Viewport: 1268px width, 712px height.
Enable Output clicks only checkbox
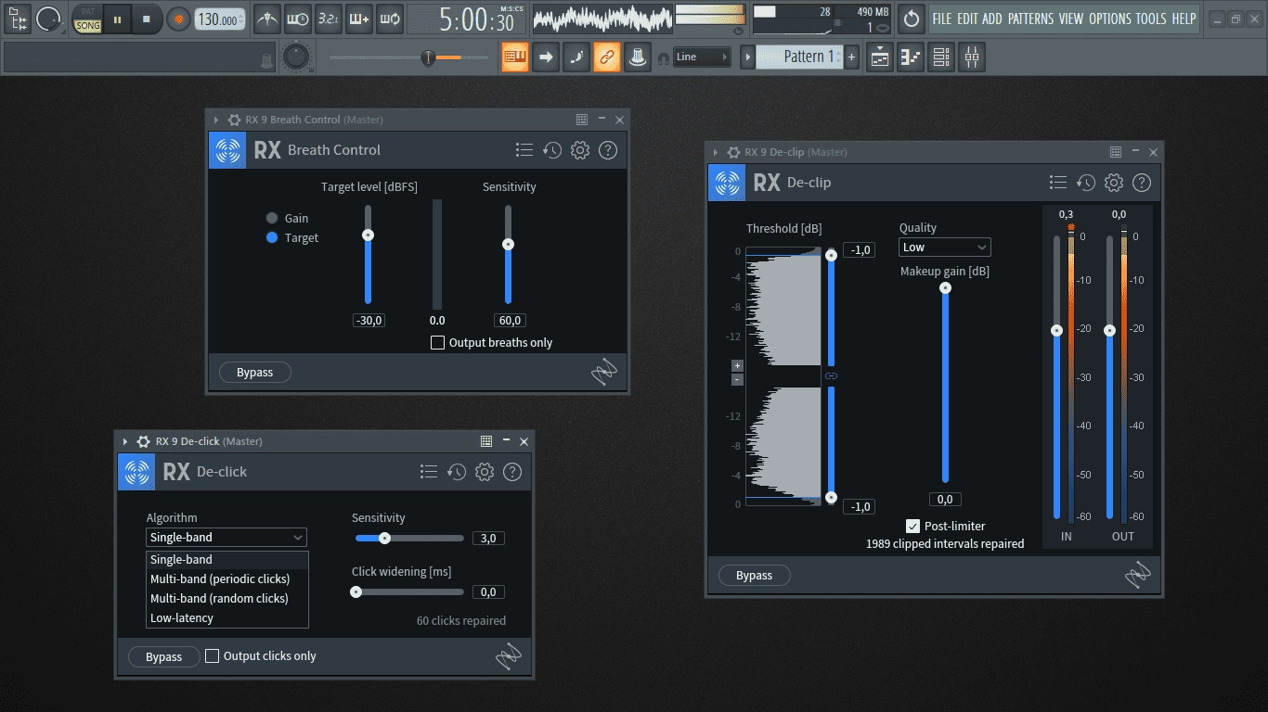tap(213, 656)
